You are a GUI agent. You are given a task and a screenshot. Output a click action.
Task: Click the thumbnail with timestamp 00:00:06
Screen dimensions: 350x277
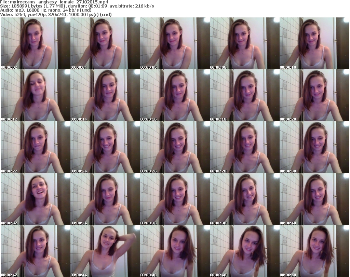pos(175,43)
